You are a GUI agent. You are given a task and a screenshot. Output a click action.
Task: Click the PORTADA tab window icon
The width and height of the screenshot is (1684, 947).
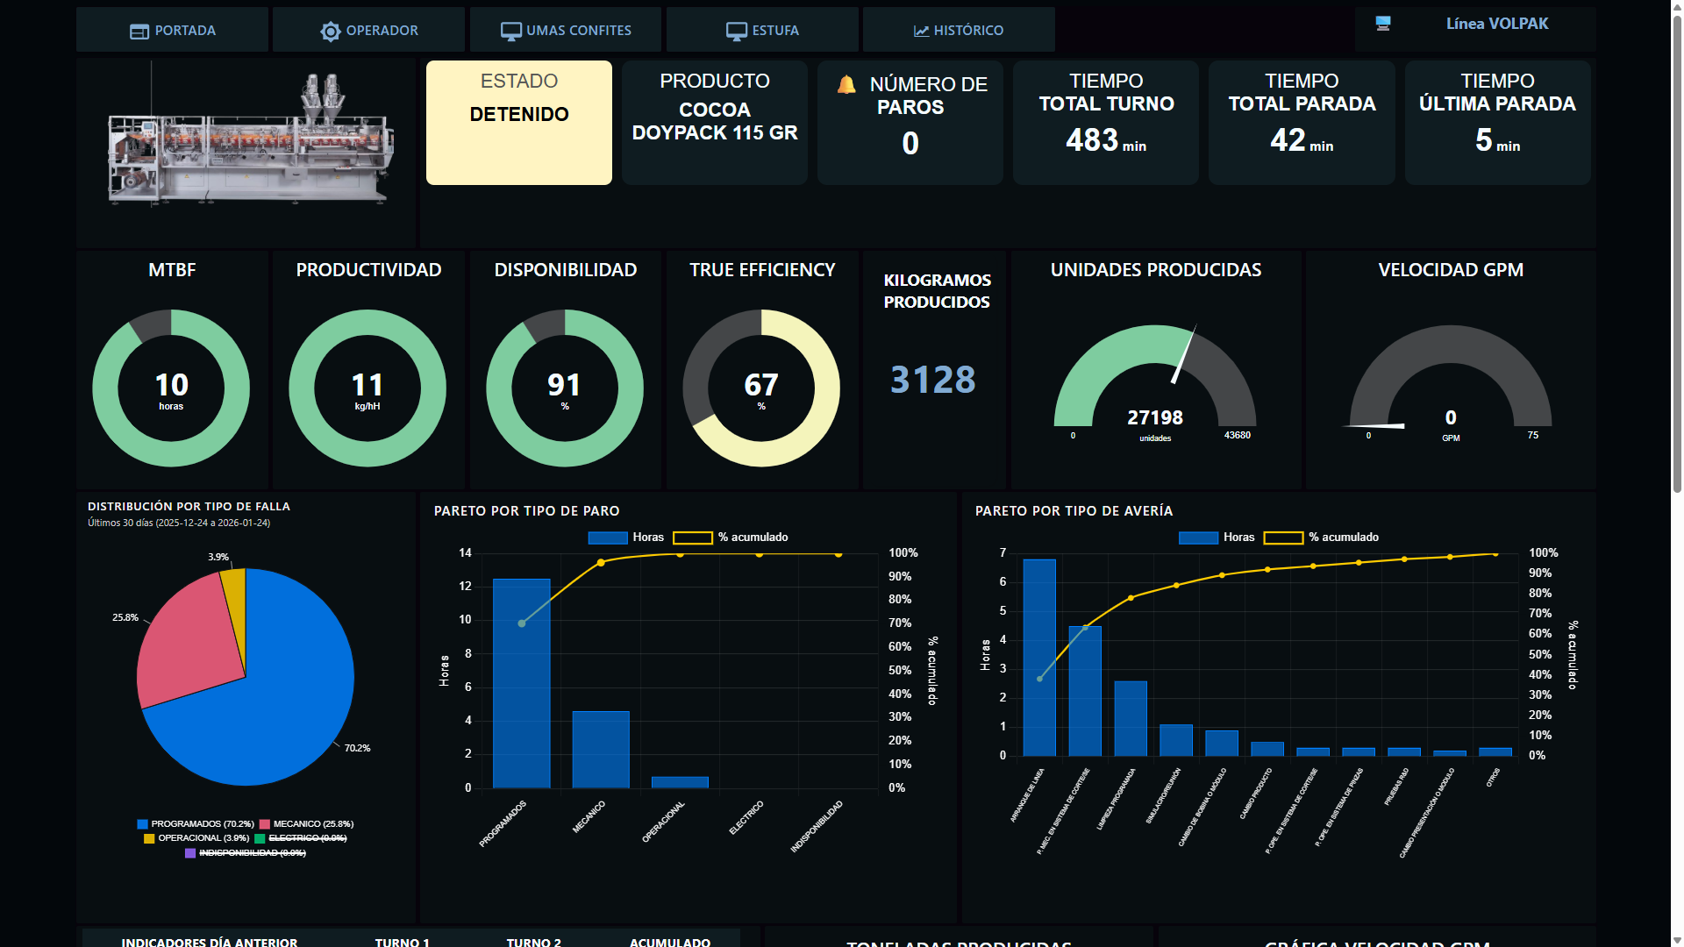point(139,31)
